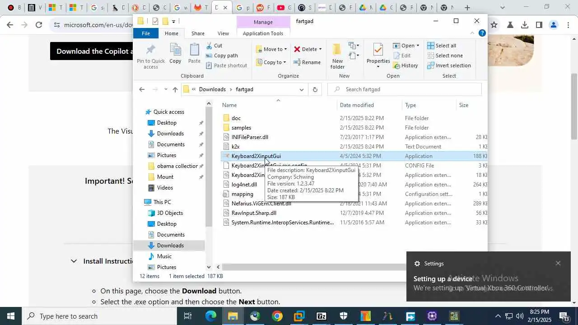This screenshot has height=325, width=578.
Task: Open obama collection folder in sidebar
Action: 177,166
